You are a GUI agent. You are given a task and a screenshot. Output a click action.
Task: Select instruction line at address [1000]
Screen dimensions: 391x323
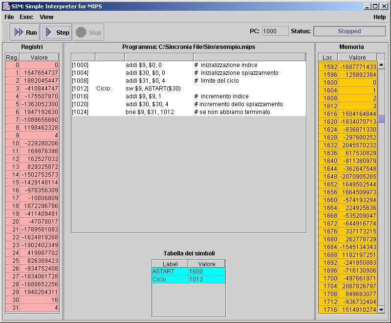click(189, 65)
